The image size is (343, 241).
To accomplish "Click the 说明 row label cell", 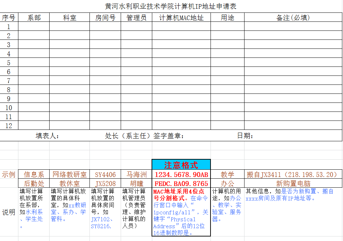I will 9,212.
